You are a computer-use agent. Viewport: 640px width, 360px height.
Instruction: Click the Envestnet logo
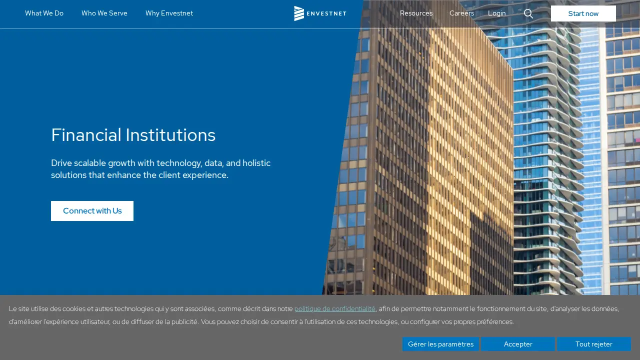pyautogui.click(x=320, y=13)
